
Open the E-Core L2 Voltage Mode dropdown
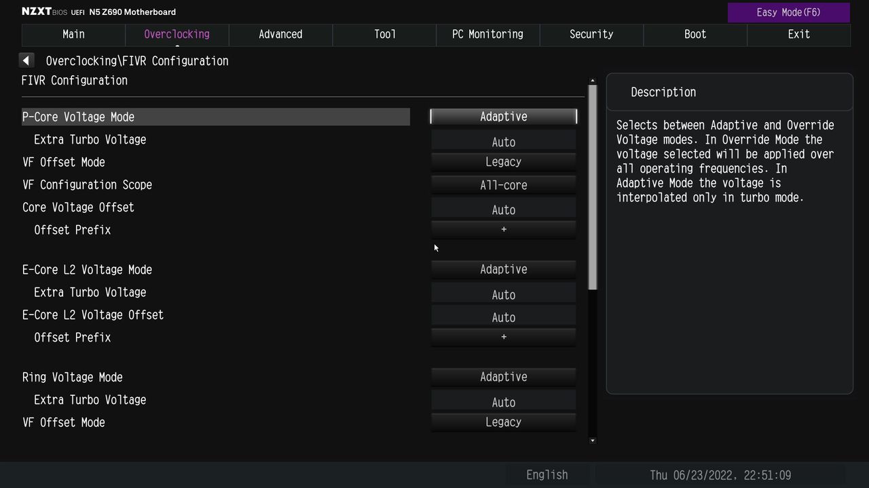[503, 270]
